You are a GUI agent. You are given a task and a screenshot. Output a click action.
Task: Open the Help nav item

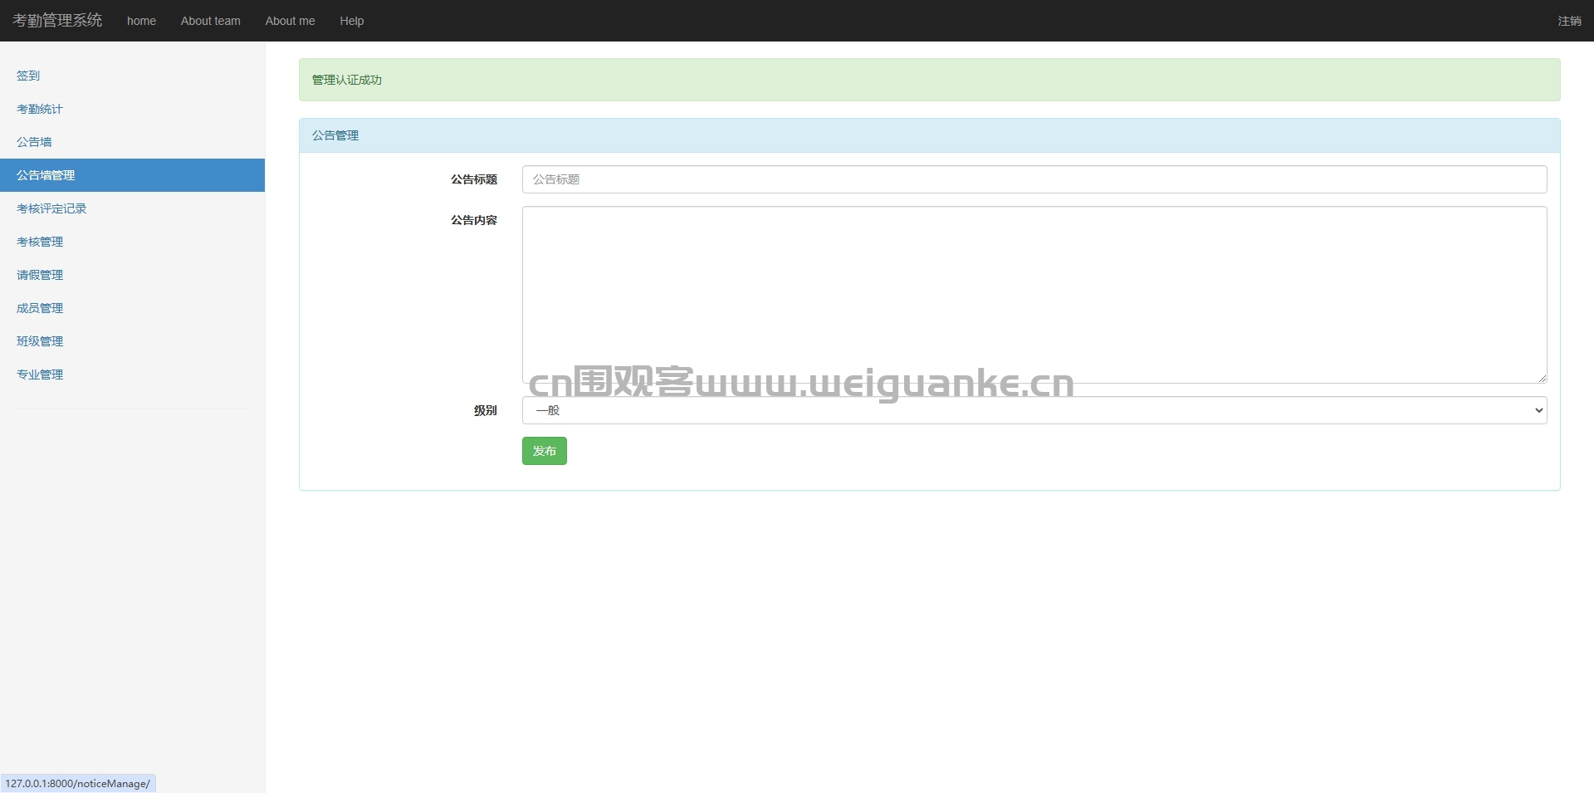pyautogui.click(x=351, y=21)
